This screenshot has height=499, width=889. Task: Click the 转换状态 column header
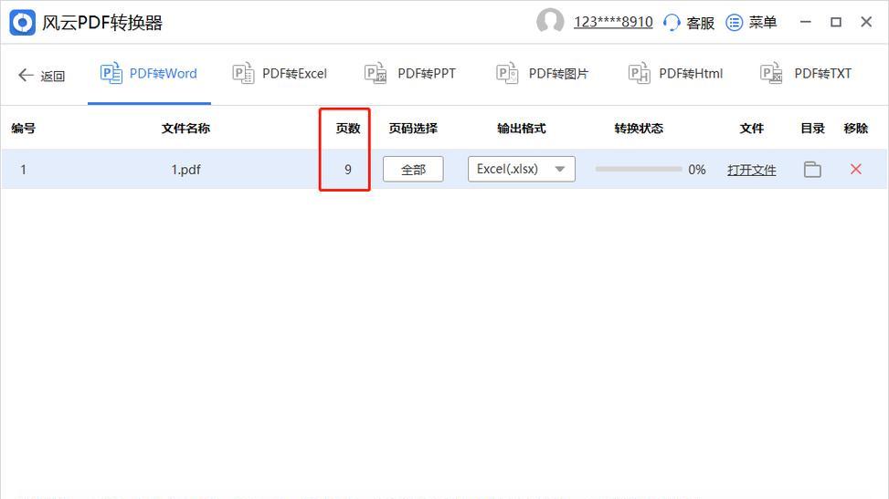(639, 129)
